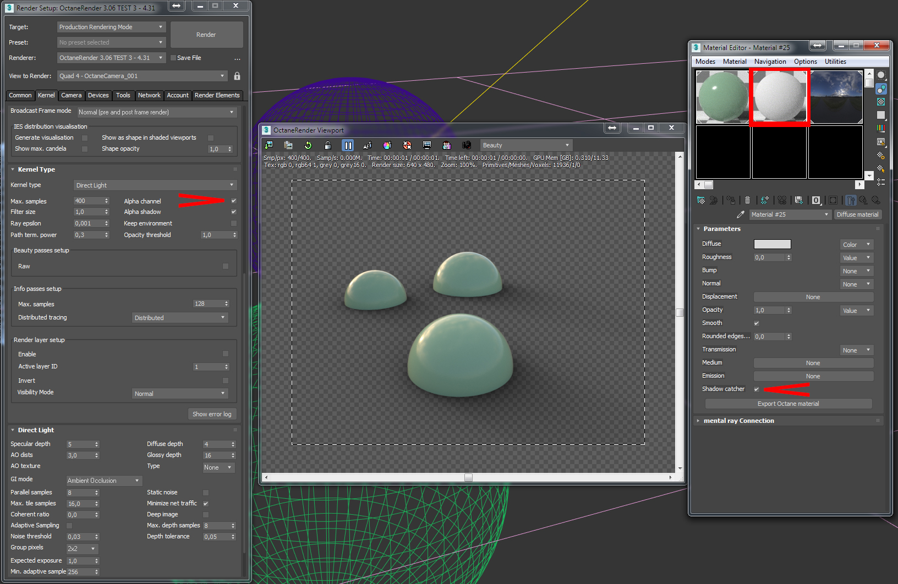This screenshot has height=584, width=898.
Task: Toggle the Shadow catcher checkbox
Action: coord(757,389)
